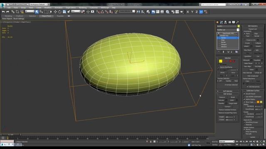Click the Attach button
The height and width of the screenshot is (149, 266).
click(x=246, y=46)
